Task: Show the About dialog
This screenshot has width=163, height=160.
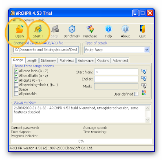Action: (125, 31)
